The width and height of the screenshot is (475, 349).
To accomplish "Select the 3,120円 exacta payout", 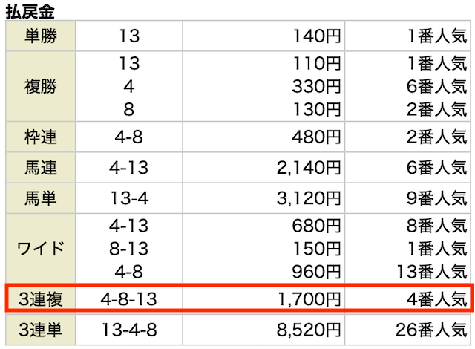I will point(309,198).
